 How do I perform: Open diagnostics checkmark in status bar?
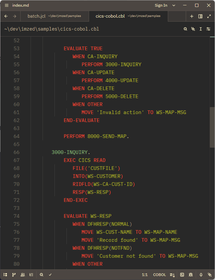[x=50, y=275]
